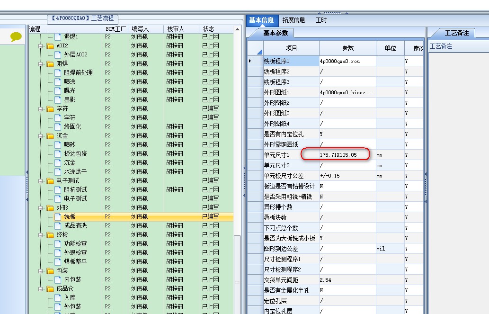
Task: Select the 内包装 tree row
Action: coord(131,280)
